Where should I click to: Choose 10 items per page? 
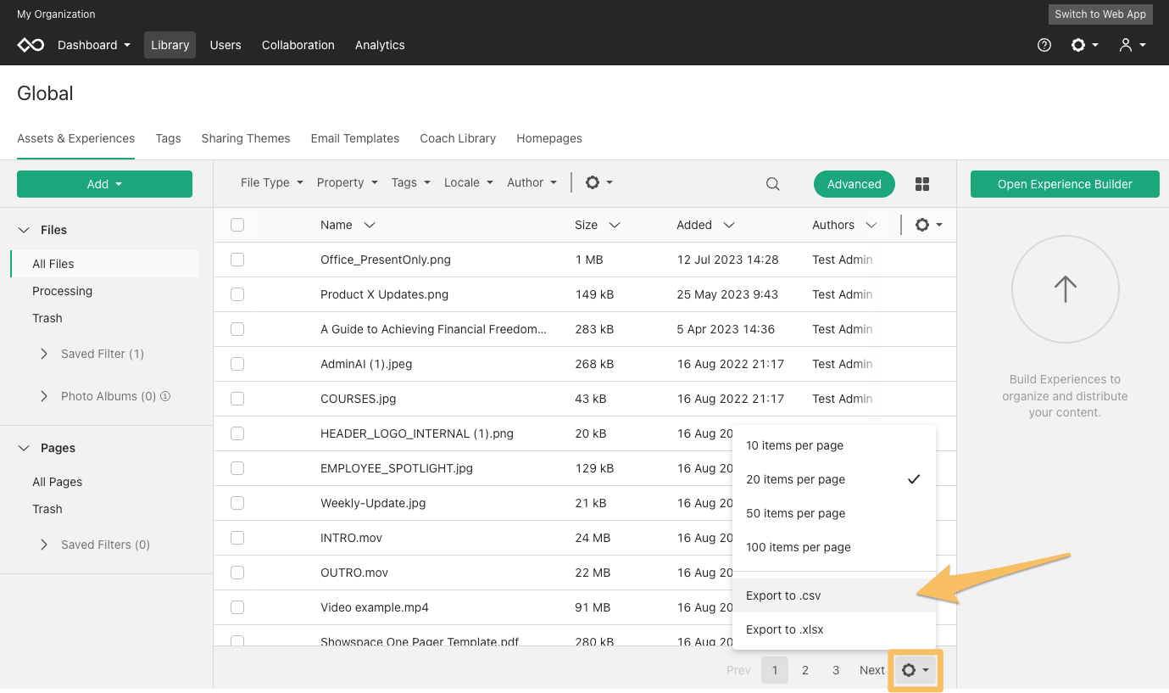coord(834,445)
